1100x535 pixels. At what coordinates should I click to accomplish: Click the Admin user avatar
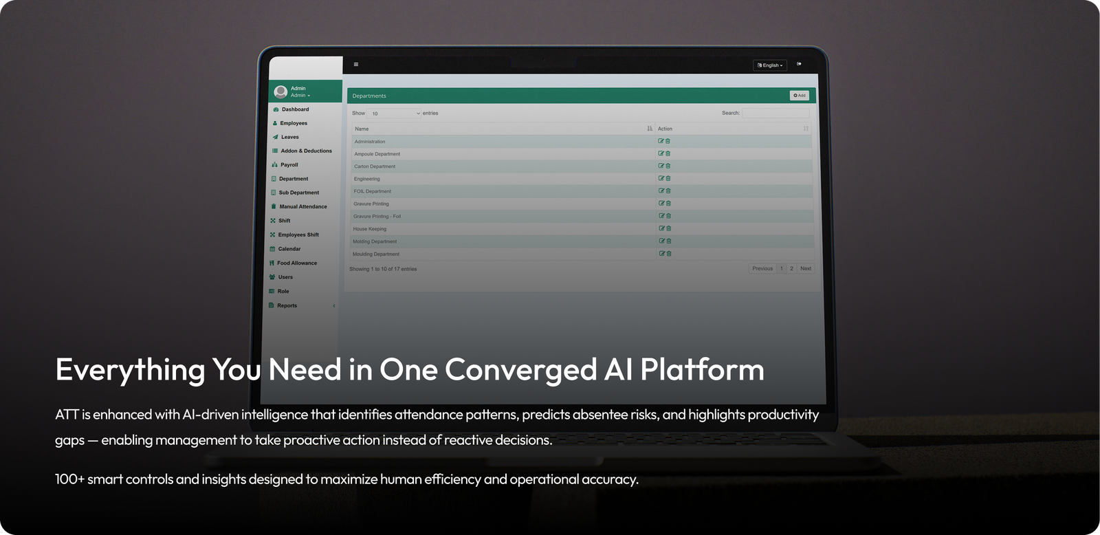280,91
